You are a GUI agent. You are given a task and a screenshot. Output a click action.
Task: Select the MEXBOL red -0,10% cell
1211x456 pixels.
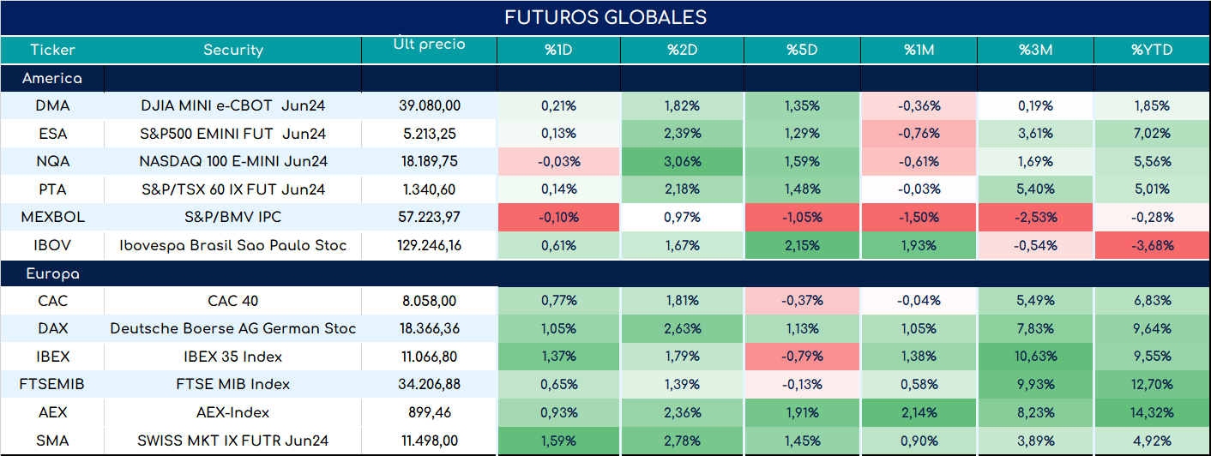558,217
